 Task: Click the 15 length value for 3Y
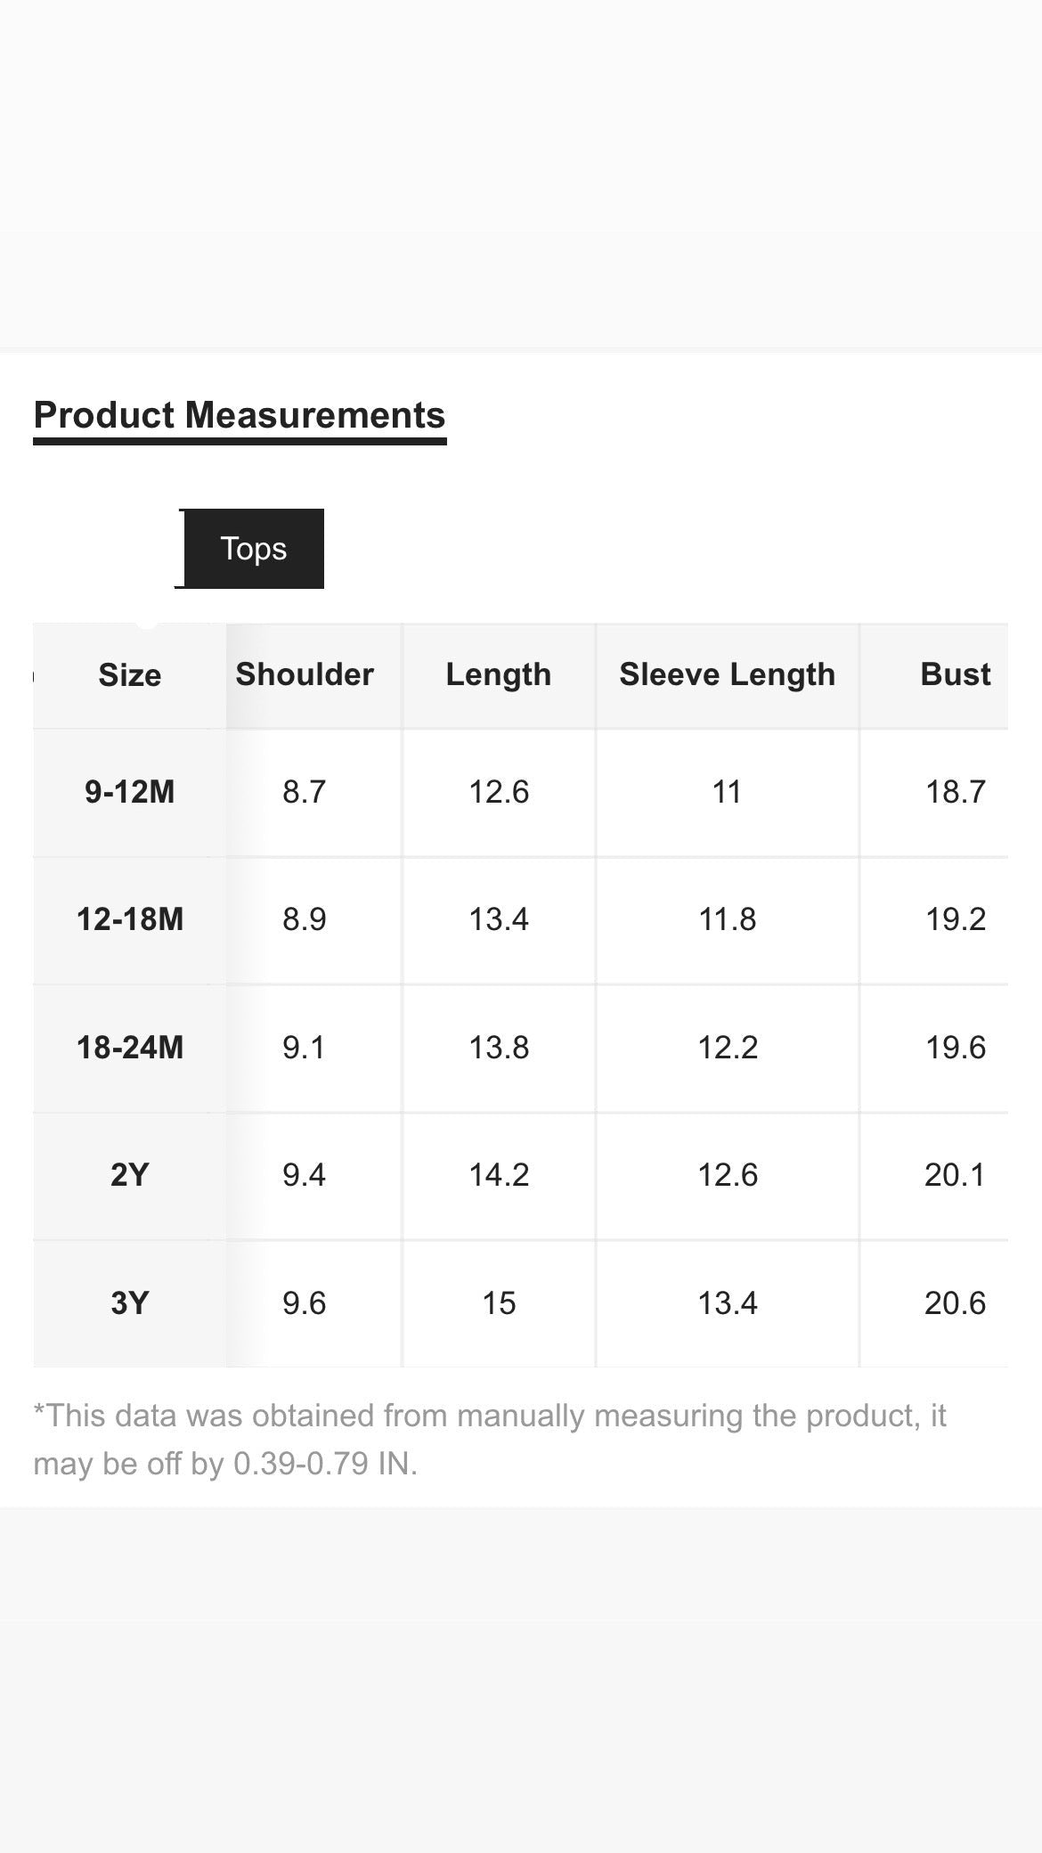pyautogui.click(x=499, y=1303)
